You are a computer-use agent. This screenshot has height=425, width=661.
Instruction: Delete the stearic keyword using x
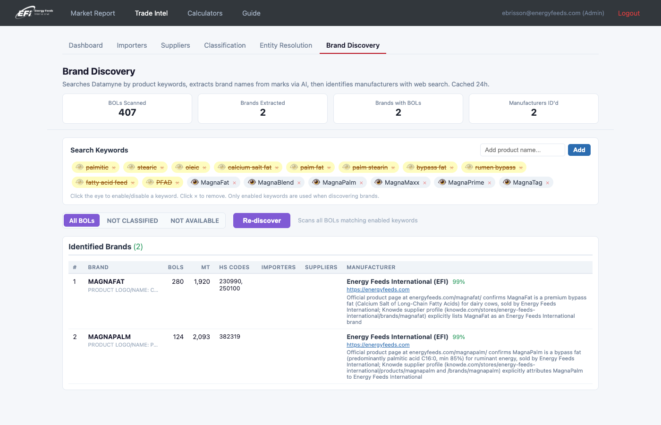coord(162,168)
